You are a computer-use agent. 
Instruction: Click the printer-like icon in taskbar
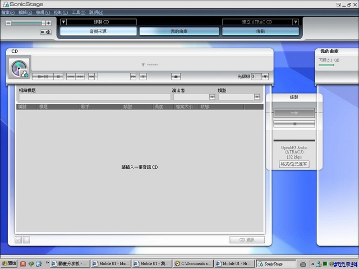(303, 264)
